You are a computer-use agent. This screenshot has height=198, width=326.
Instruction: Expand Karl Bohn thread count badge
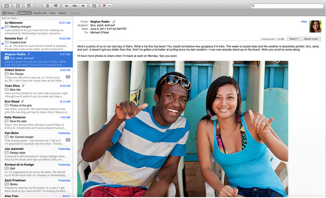pos(68,140)
